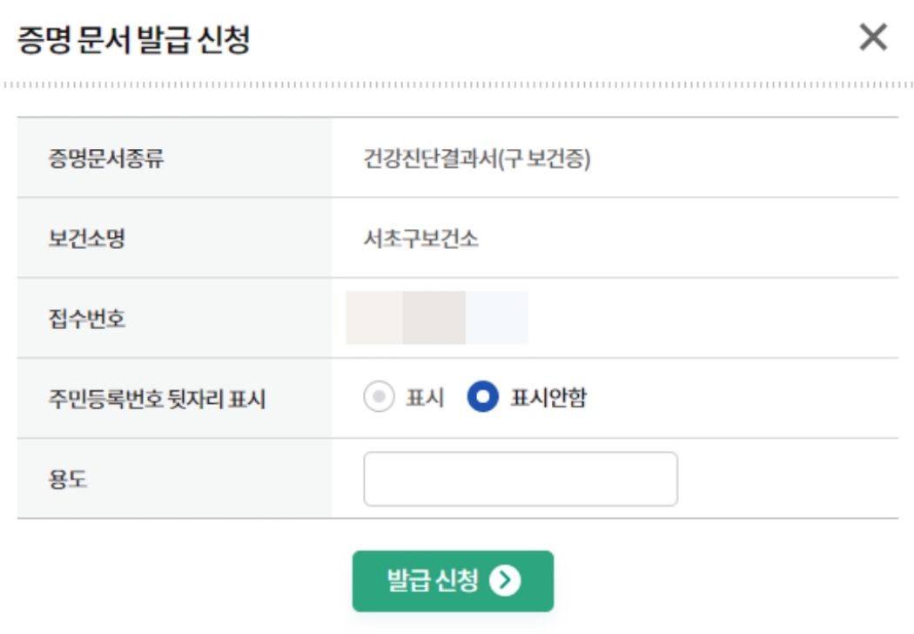Focus the 용도 text input field
The image size is (914, 634).
coord(521,479)
